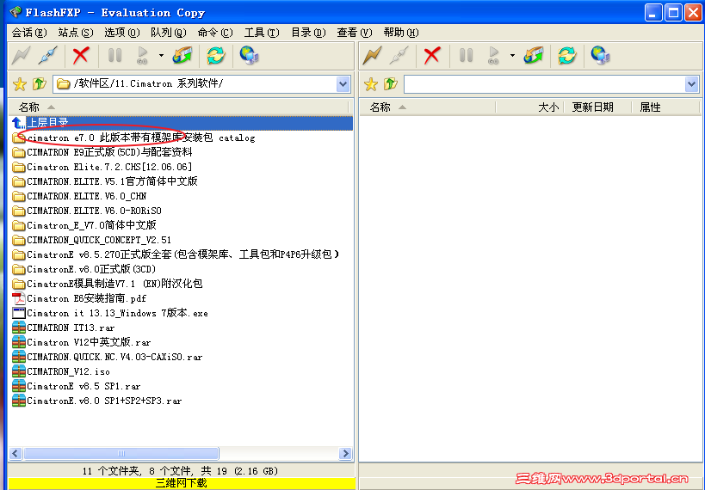Select file CimatronE v8.5 SP1.rar
705x490 pixels.
(77, 386)
